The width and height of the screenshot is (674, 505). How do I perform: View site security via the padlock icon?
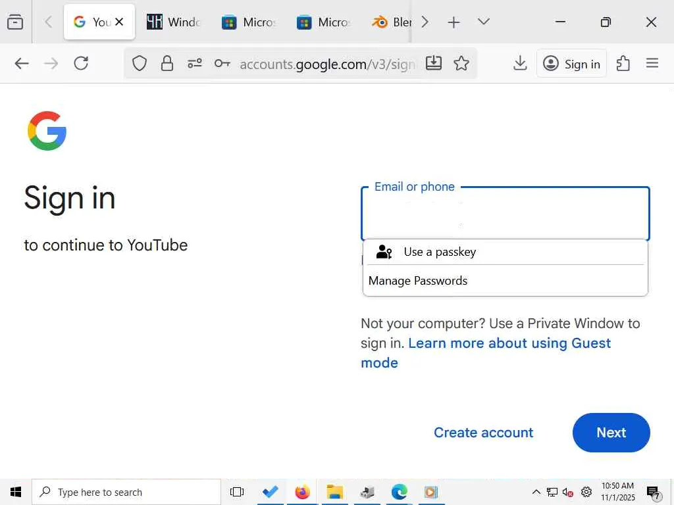click(x=167, y=64)
